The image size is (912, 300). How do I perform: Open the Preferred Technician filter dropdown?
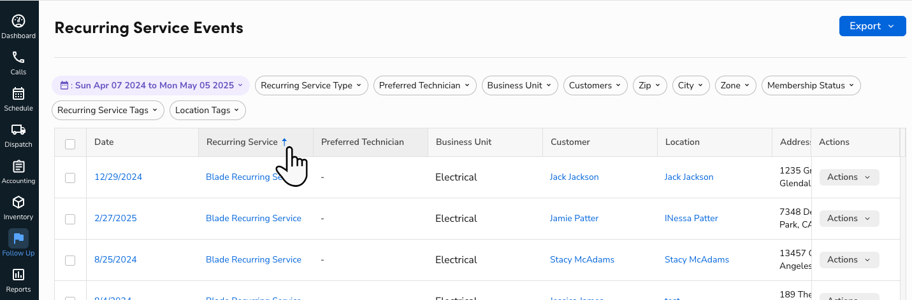424,86
